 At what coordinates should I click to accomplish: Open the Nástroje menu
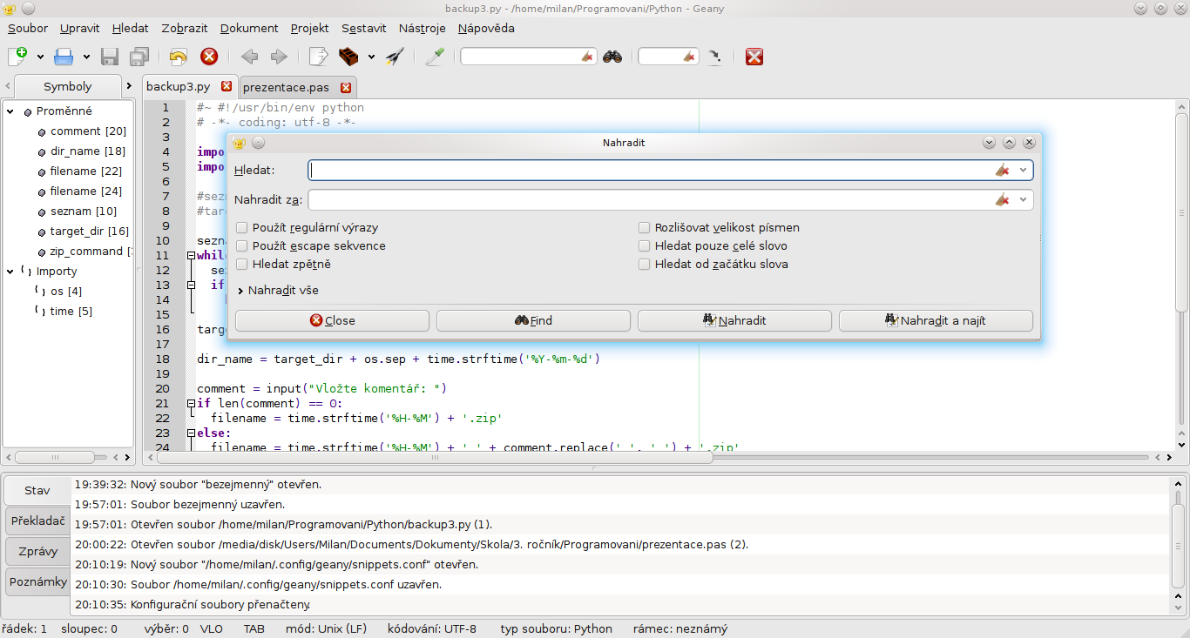pyautogui.click(x=422, y=28)
